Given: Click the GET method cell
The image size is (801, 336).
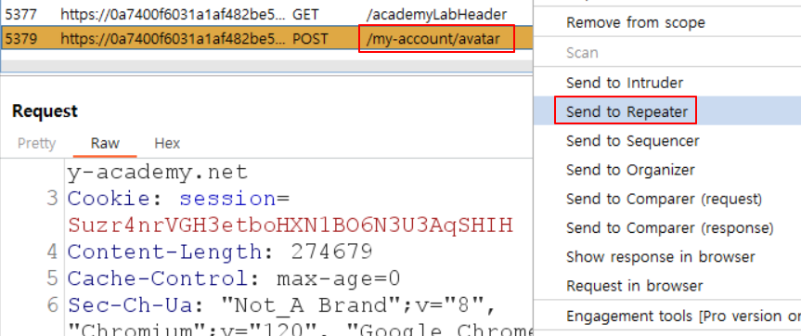Looking at the screenshot, I should coord(304,14).
